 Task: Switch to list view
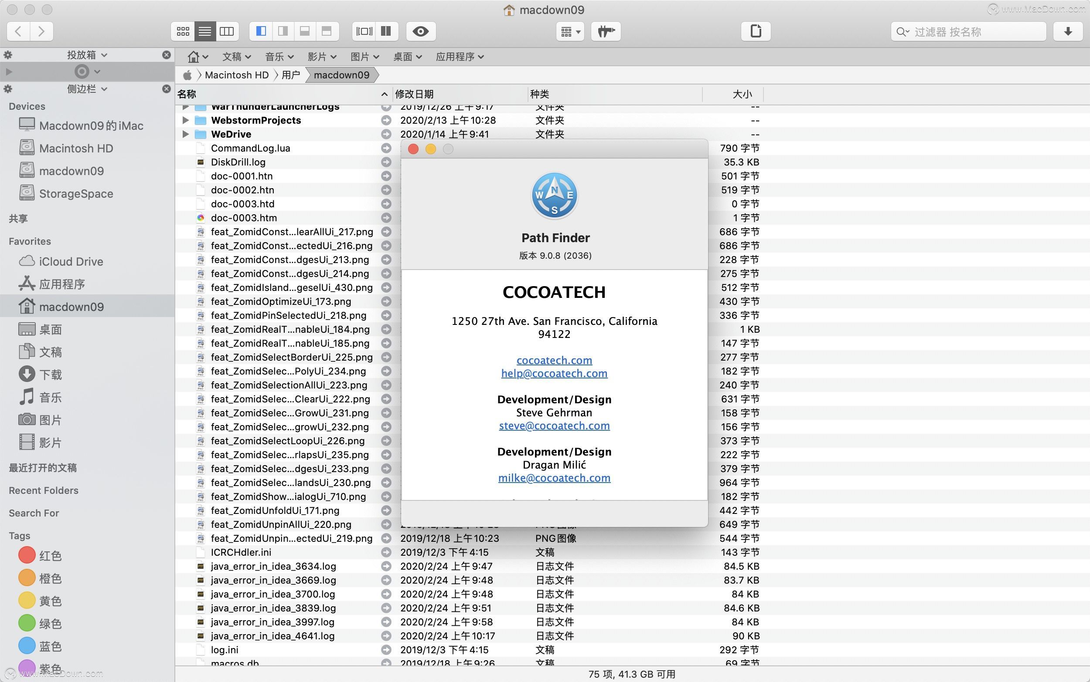[x=204, y=31]
